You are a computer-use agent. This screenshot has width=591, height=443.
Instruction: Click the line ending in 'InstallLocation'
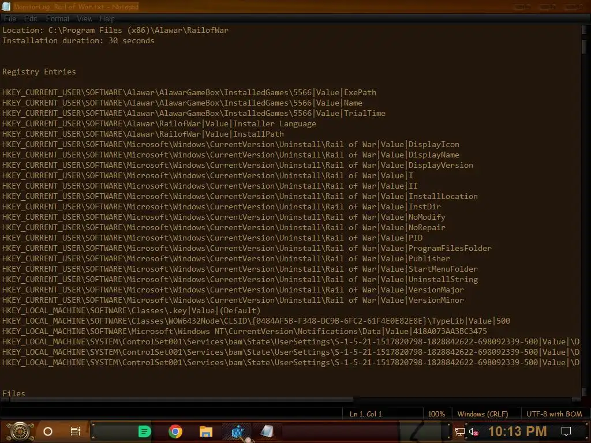(x=240, y=197)
